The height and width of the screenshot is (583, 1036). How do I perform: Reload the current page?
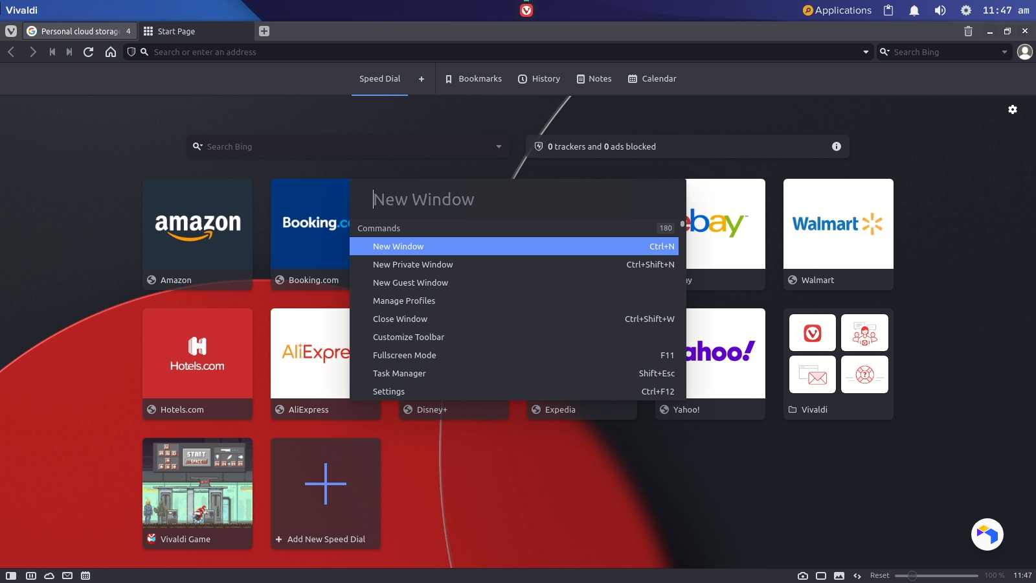89,52
